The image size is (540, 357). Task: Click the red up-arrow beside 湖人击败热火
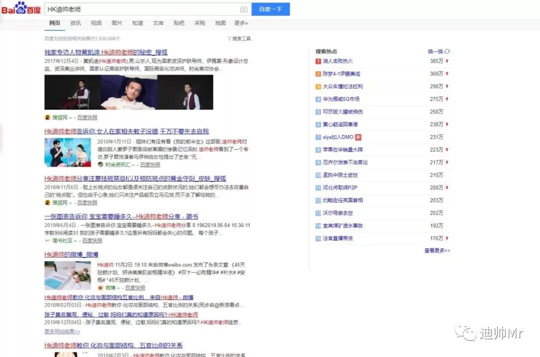pos(445,61)
